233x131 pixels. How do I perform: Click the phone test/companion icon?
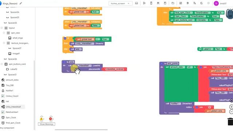(x=151, y=3)
